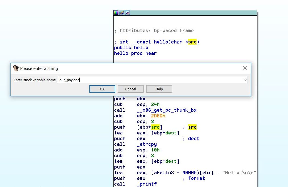
Task: Open Help from the rename dialog
Action: pyautogui.click(x=159, y=89)
